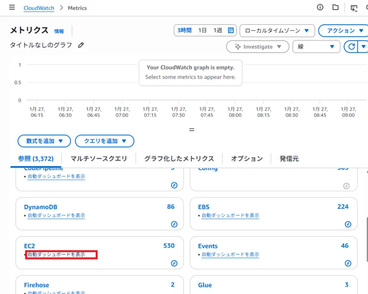Refresh the graph with the refresh icon
This screenshot has width=368, height=294.
[351, 46]
